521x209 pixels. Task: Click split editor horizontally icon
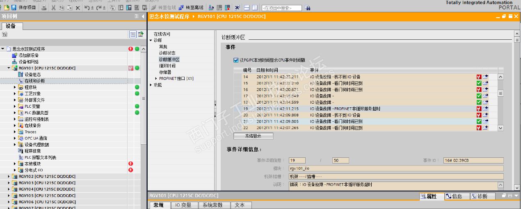click(x=247, y=7)
